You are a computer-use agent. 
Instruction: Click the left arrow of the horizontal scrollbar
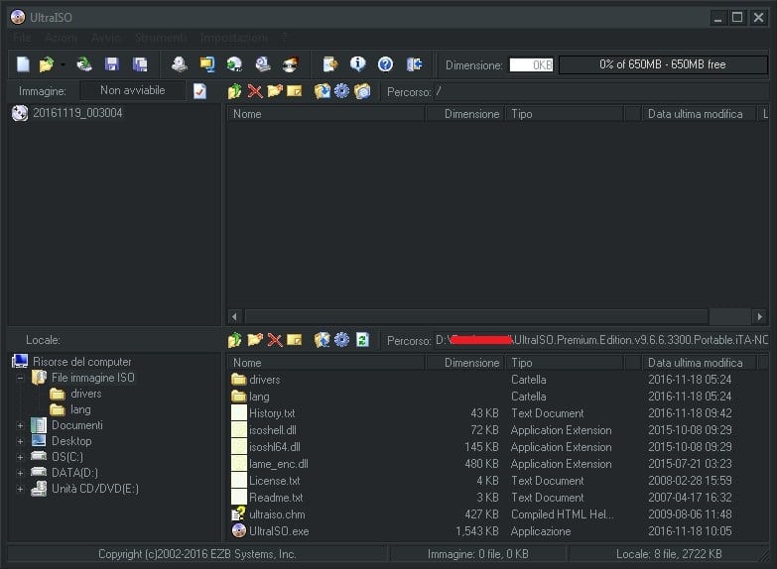(235, 316)
